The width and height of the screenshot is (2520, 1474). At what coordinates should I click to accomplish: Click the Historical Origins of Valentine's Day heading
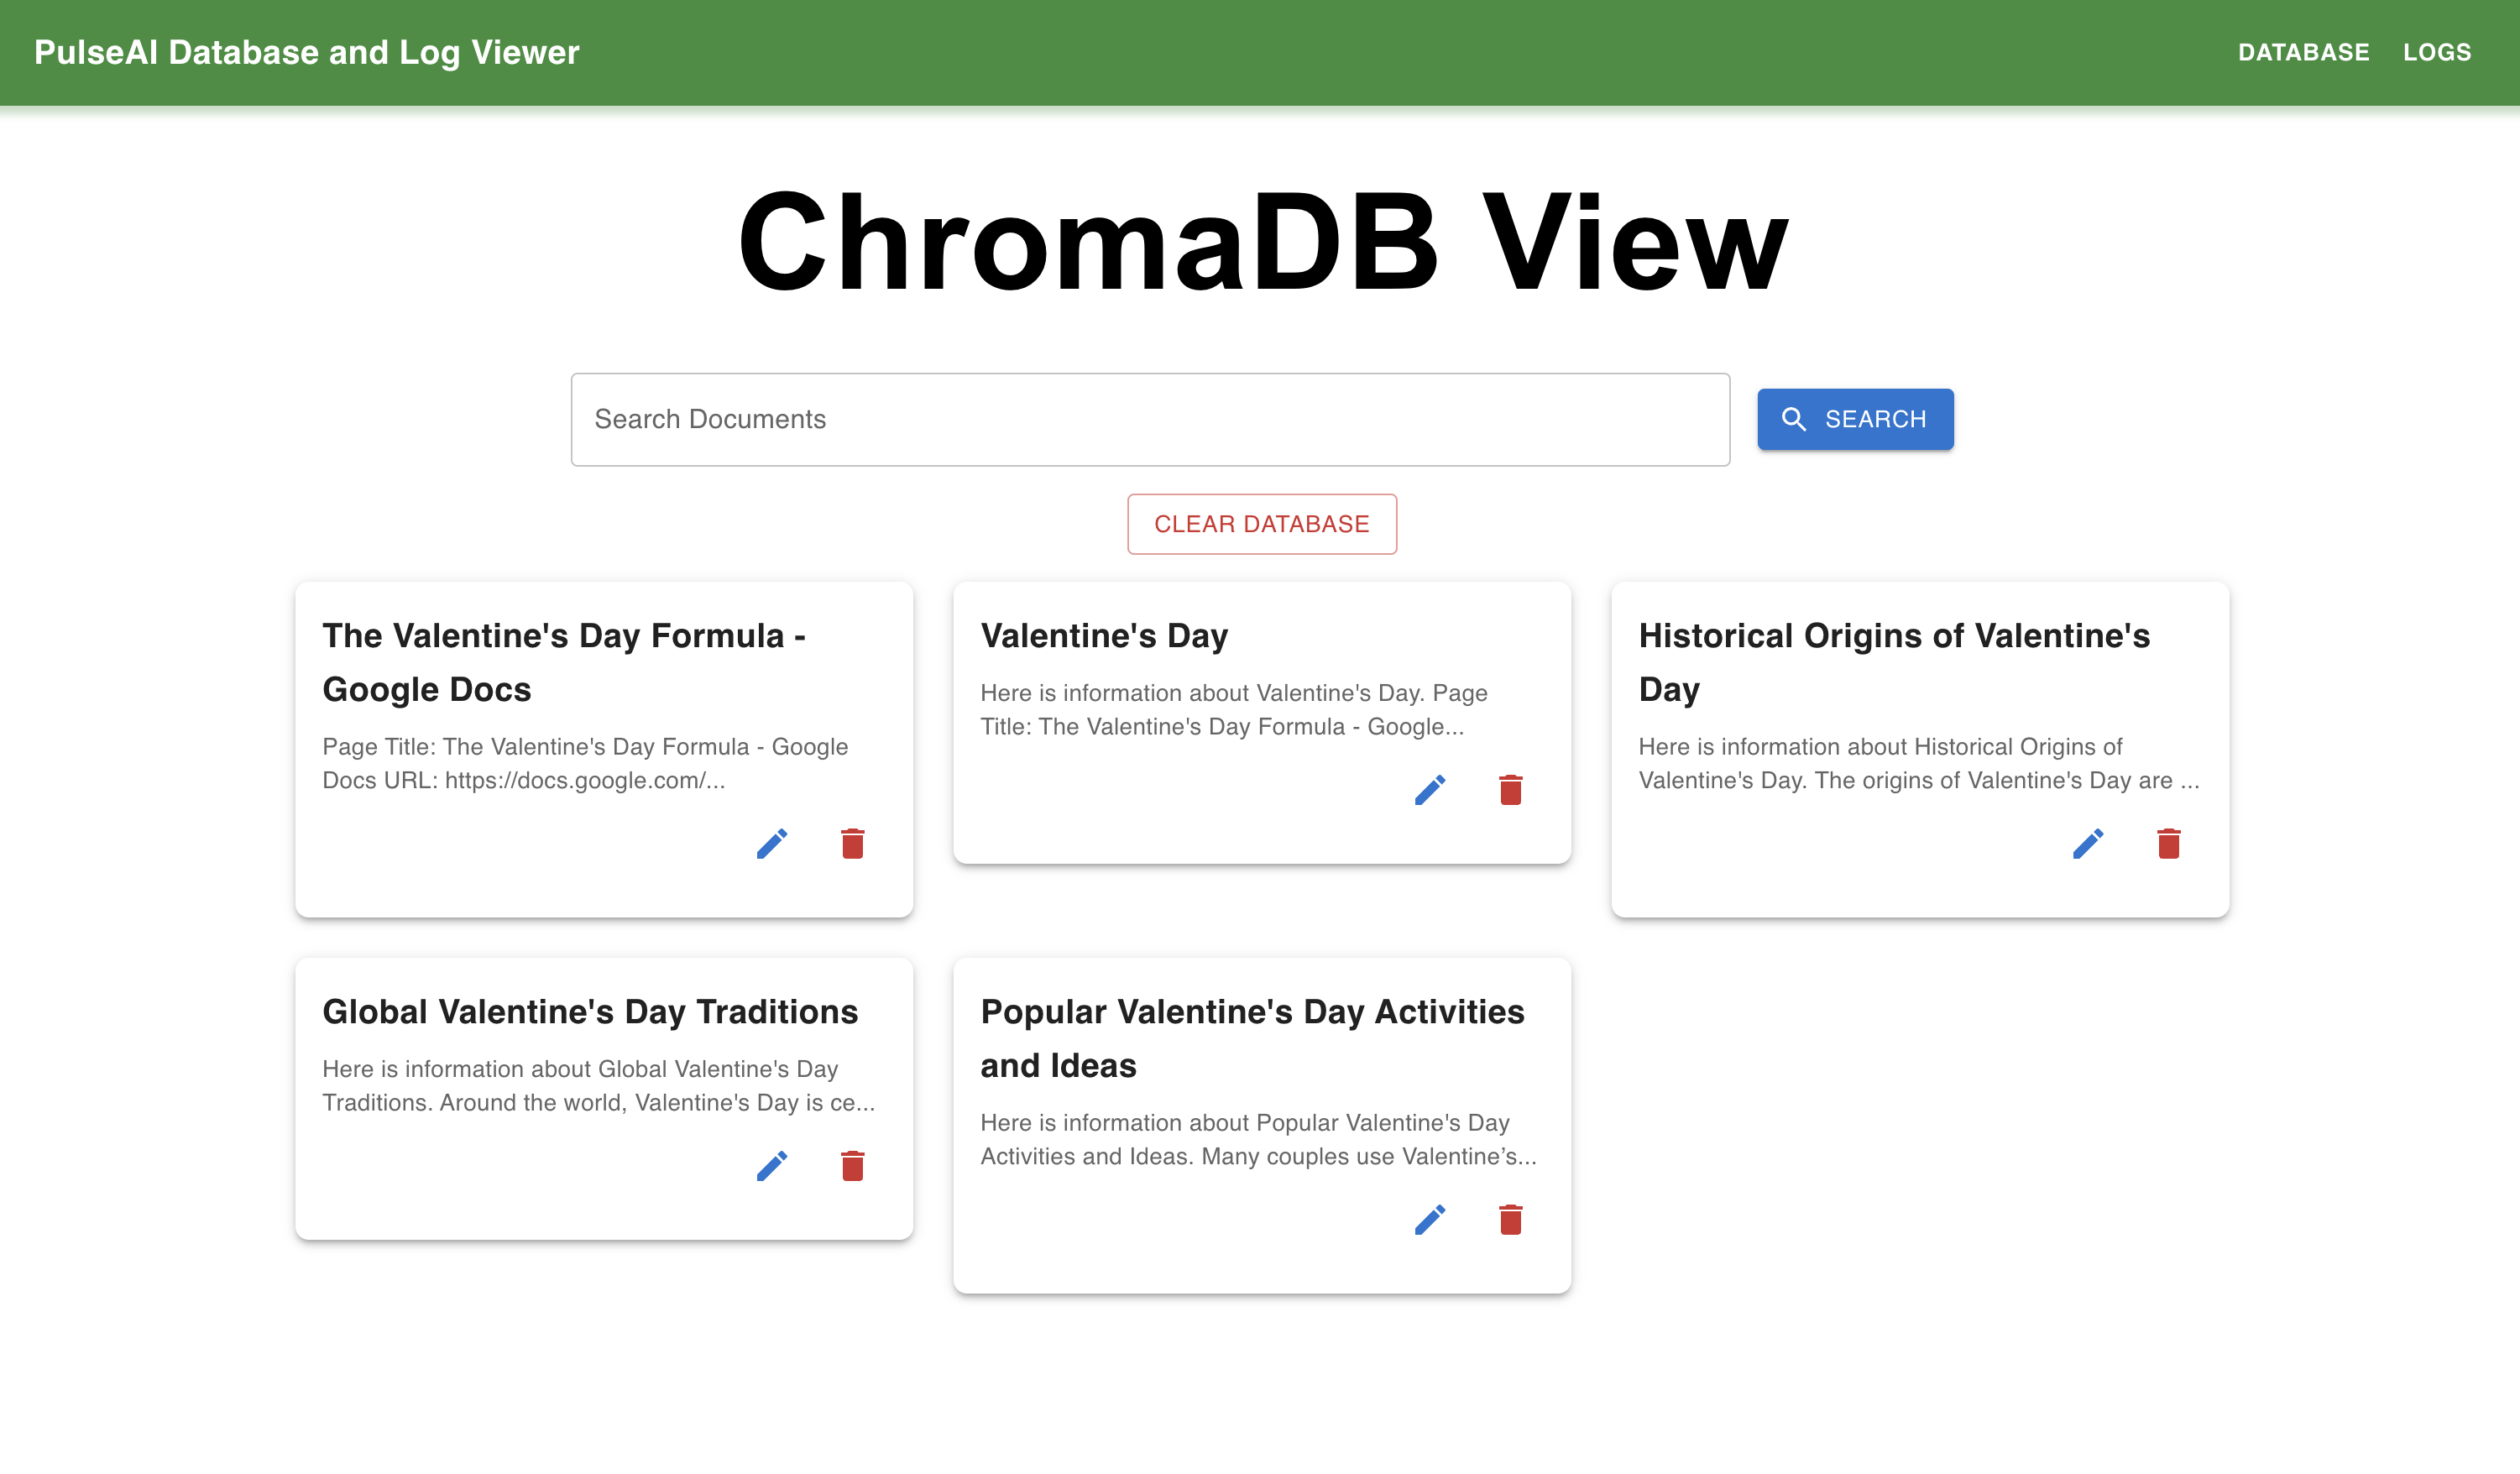1893,662
